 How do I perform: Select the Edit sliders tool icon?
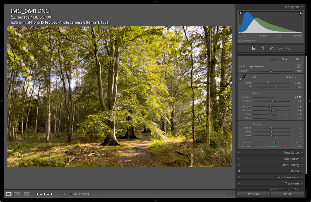click(x=254, y=48)
